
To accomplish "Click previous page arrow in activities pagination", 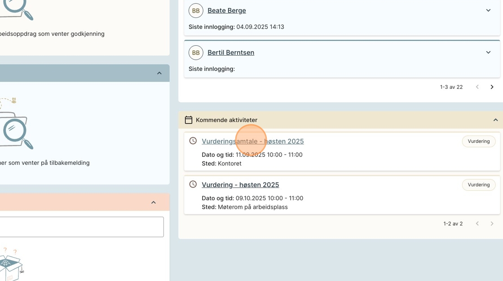I will point(477,224).
